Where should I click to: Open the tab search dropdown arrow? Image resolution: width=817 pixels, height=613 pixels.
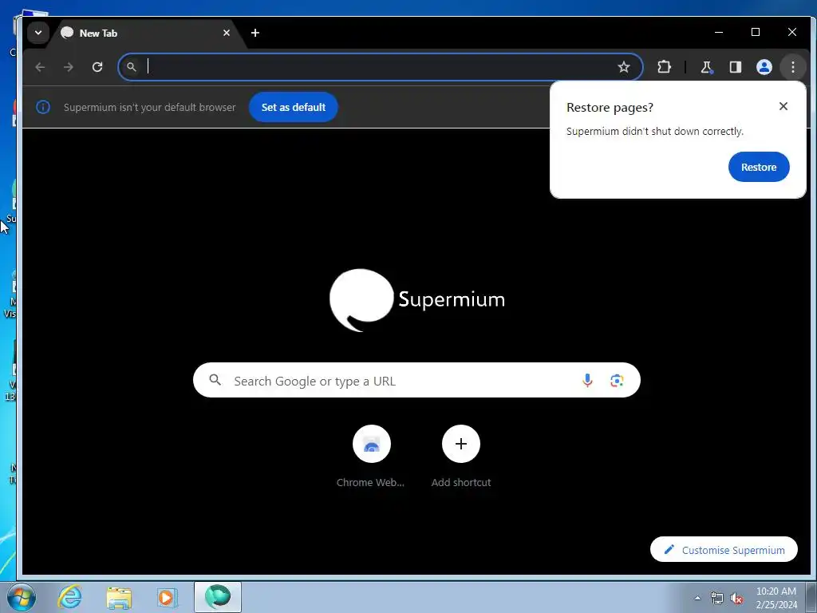(38, 33)
